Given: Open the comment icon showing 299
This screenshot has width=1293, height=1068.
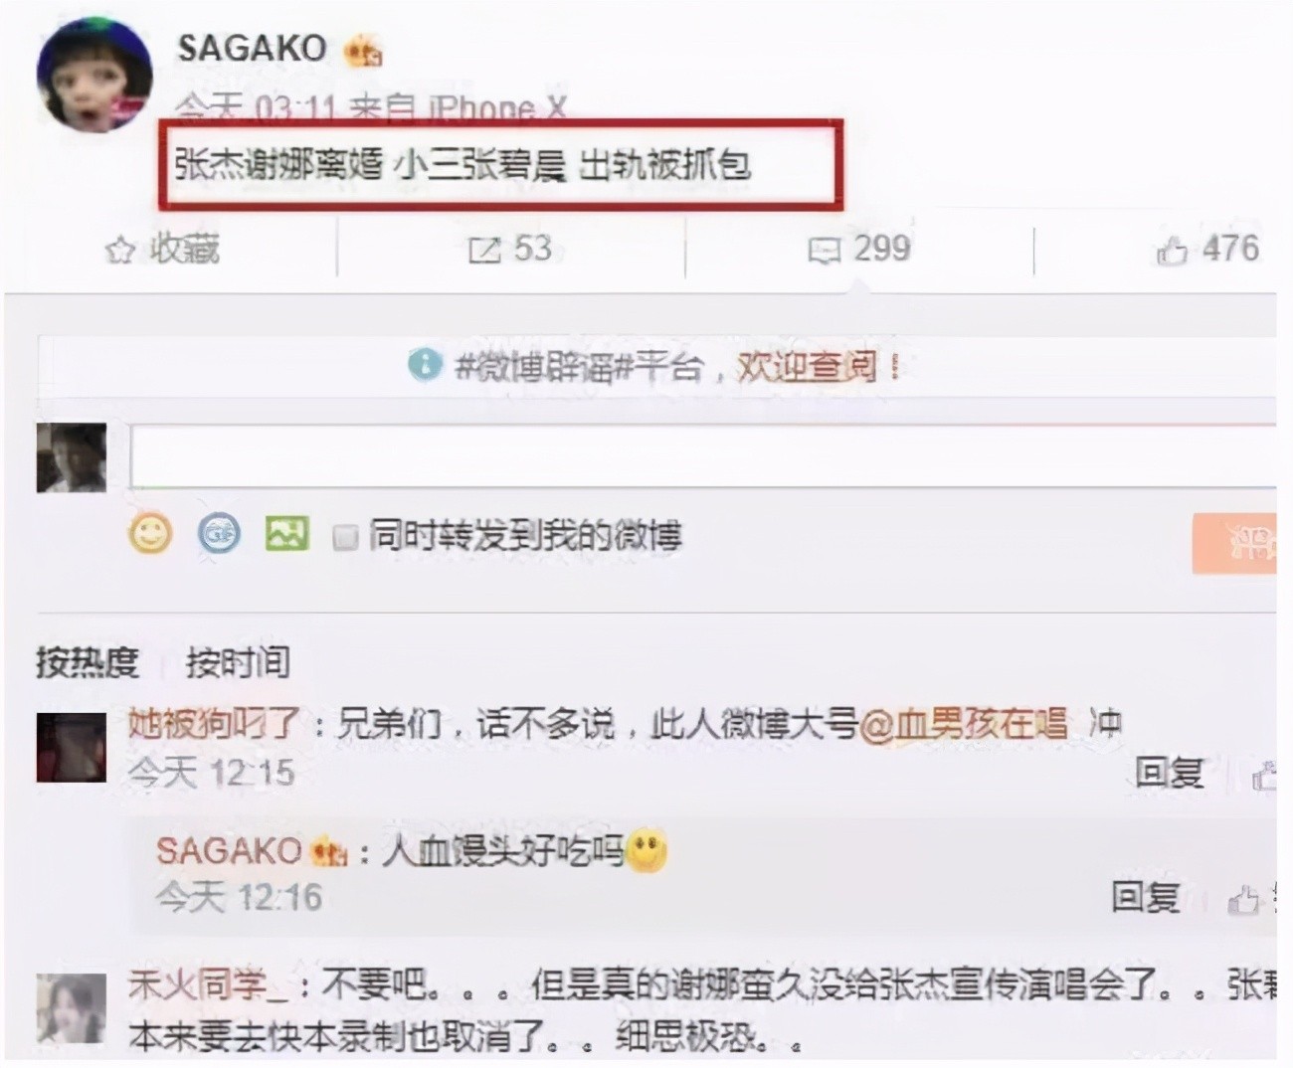Looking at the screenshot, I should click(825, 252).
